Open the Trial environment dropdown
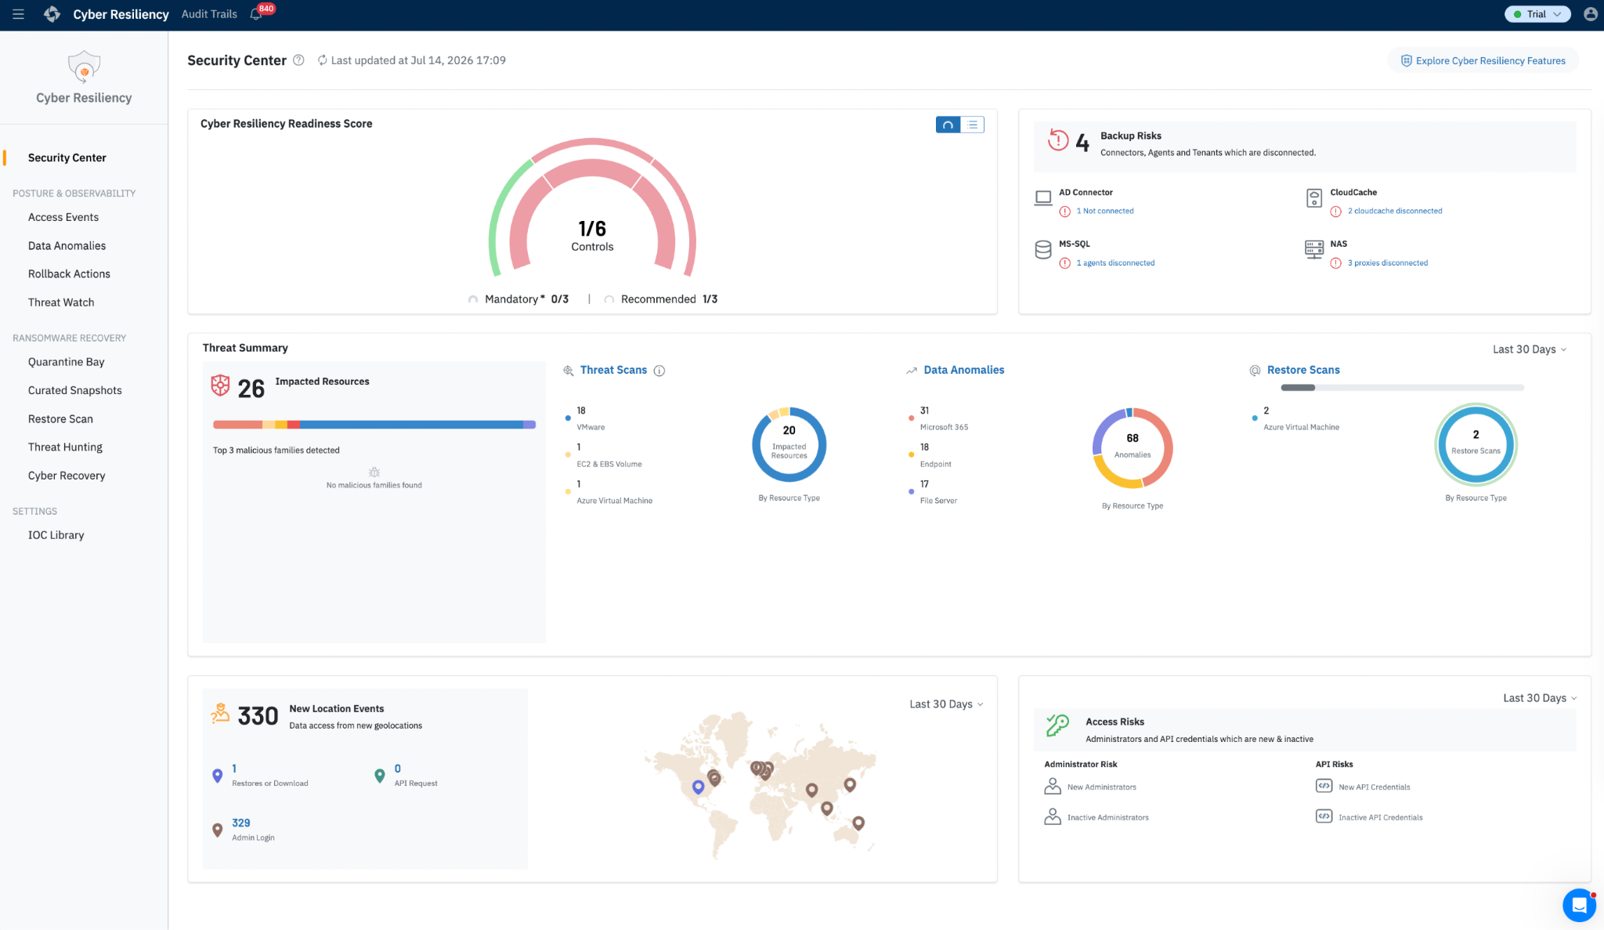Image resolution: width=1604 pixels, height=930 pixels. (x=1537, y=14)
